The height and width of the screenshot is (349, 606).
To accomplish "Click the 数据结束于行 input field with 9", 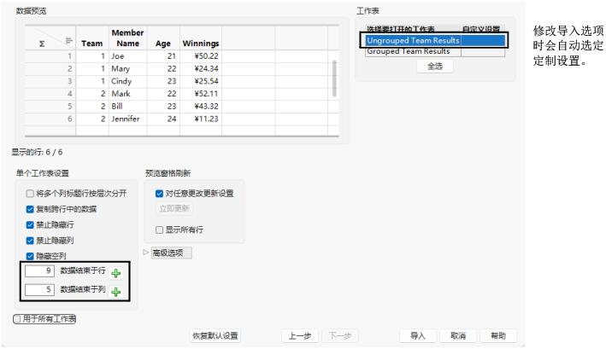I will tap(39, 270).
